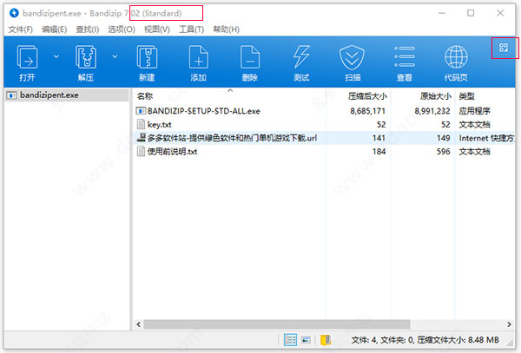Add files using the 添加 icon
This screenshot has height=353, width=521.
pos(198,63)
